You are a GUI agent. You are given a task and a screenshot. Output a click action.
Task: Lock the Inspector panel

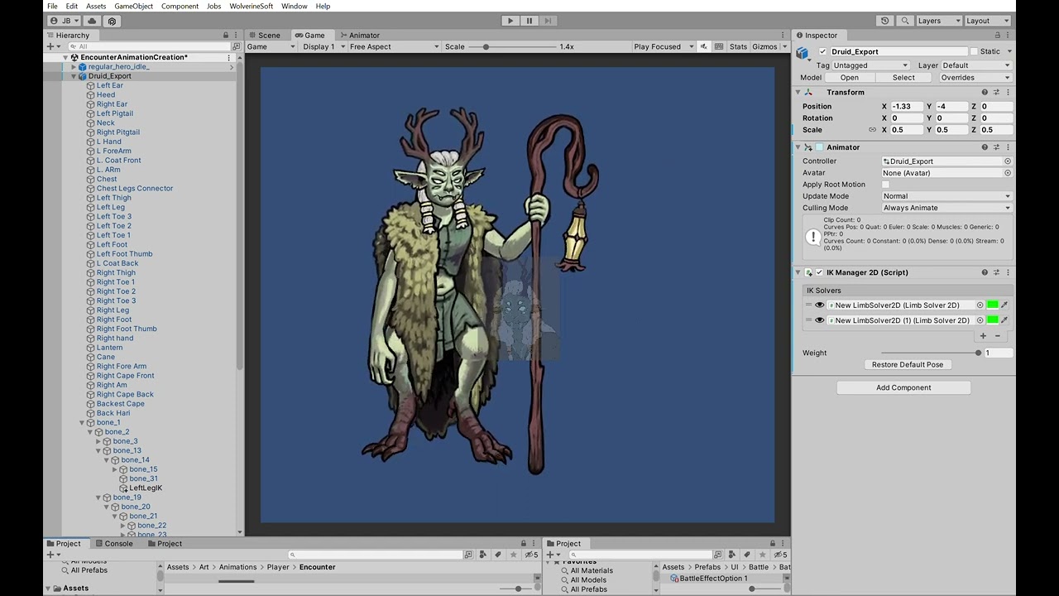[998, 35]
